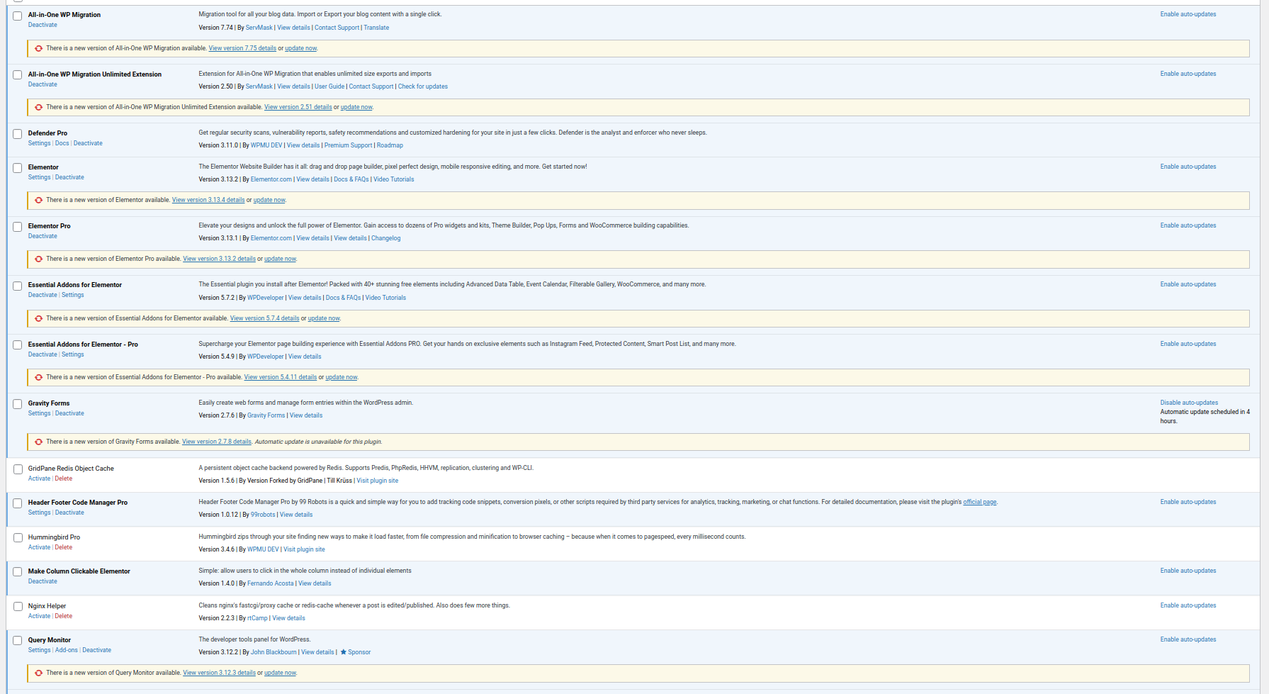This screenshot has height=694, width=1269.
Task: Click the star icon beside Query Monitor Sponsor
Action: tap(344, 652)
